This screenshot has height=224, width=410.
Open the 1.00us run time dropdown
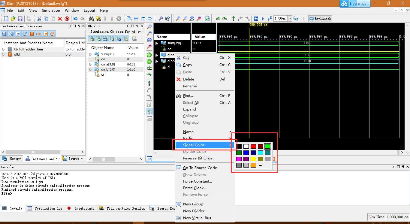coord(290,19)
